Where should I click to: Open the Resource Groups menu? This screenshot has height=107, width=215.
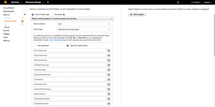click(x=34, y=2)
